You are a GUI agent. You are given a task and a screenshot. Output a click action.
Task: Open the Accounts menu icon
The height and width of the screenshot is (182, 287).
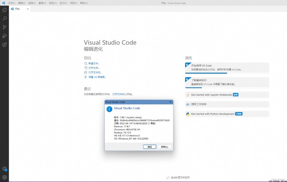5,169
